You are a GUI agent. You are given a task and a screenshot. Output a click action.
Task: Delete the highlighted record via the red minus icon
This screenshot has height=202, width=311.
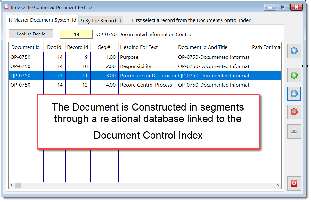[294, 112]
